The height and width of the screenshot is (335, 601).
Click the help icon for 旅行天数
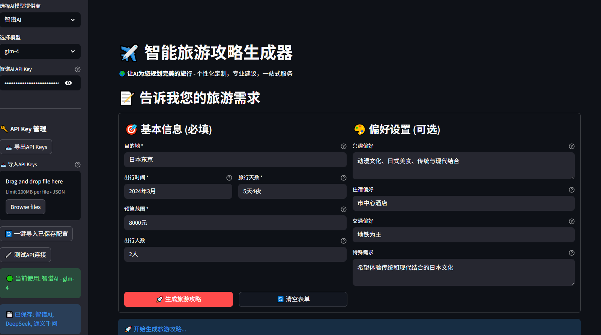344,178
